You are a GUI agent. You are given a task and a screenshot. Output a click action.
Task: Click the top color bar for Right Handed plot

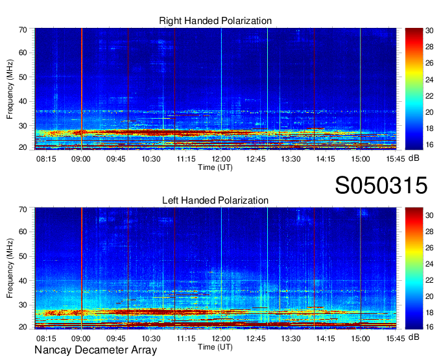tap(414, 89)
